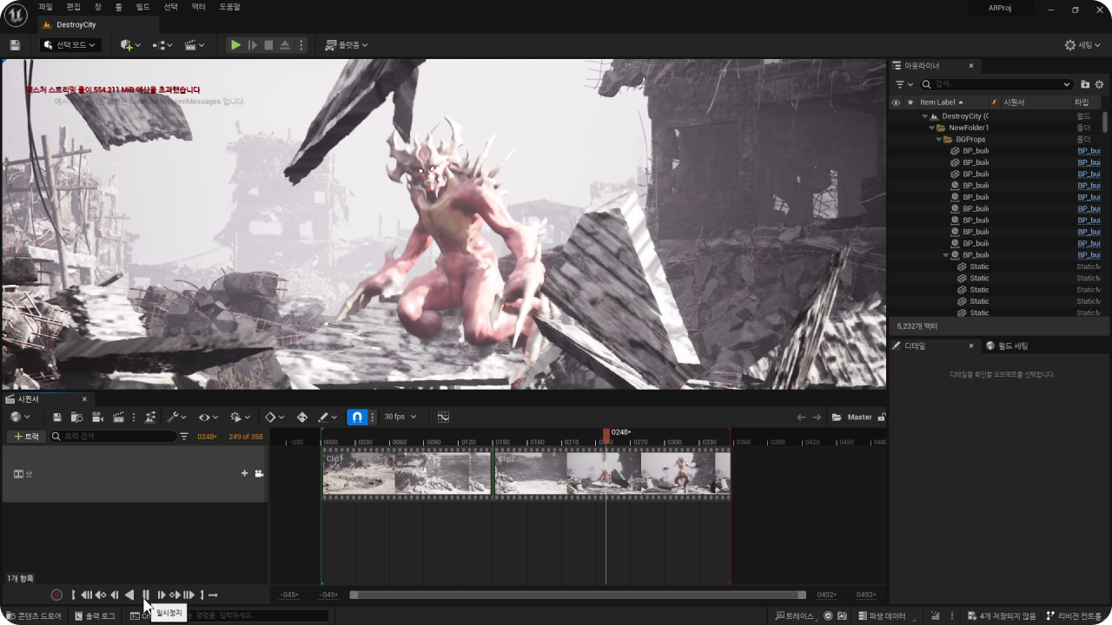
Task: Go to the next key
Action: pos(175,595)
